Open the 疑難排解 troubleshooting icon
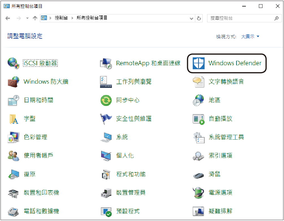284x221 pixels. [x=198, y=211]
